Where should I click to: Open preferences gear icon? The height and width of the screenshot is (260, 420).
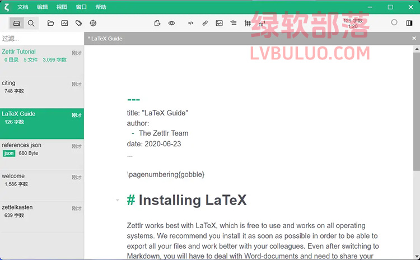[93, 23]
